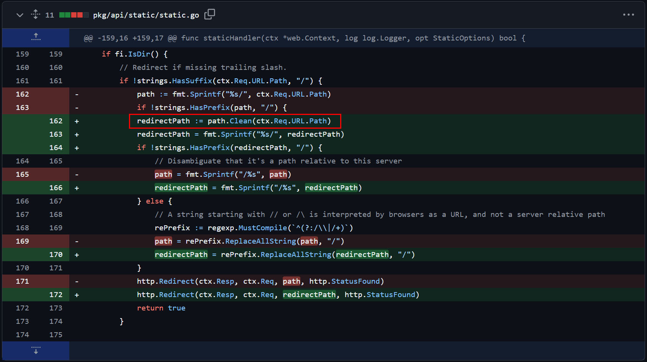Select line number 159 in old column

click(x=22, y=54)
